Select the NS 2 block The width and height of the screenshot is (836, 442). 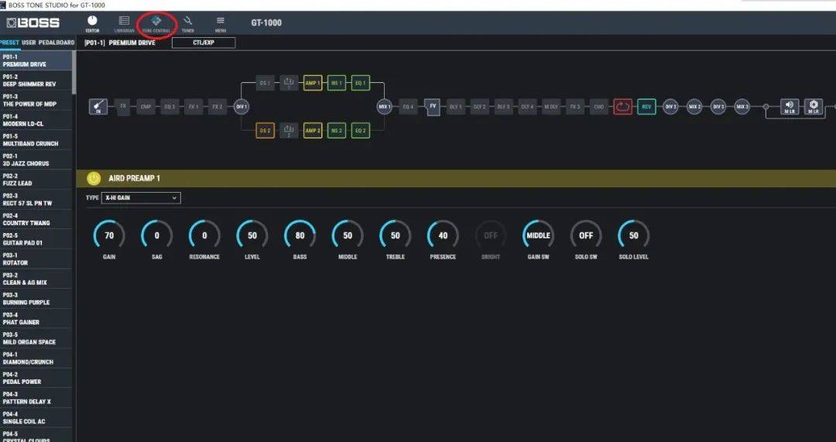point(337,131)
